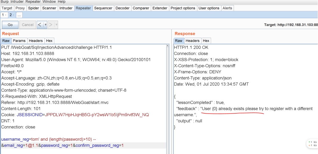Select the Response Headers tab

coord(193,41)
